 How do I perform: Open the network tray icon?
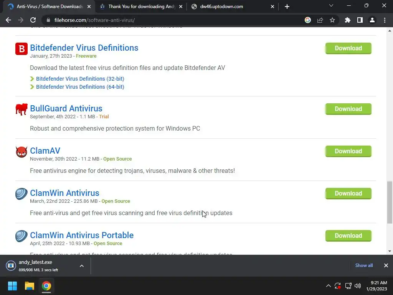(348, 286)
